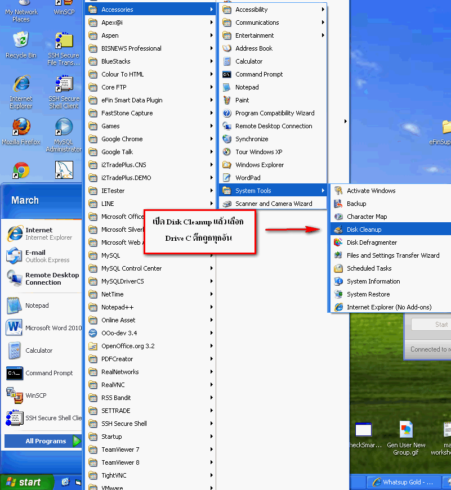Click Files and Settings Transfer Wizard icon
The image size is (451, 490).
338,255
